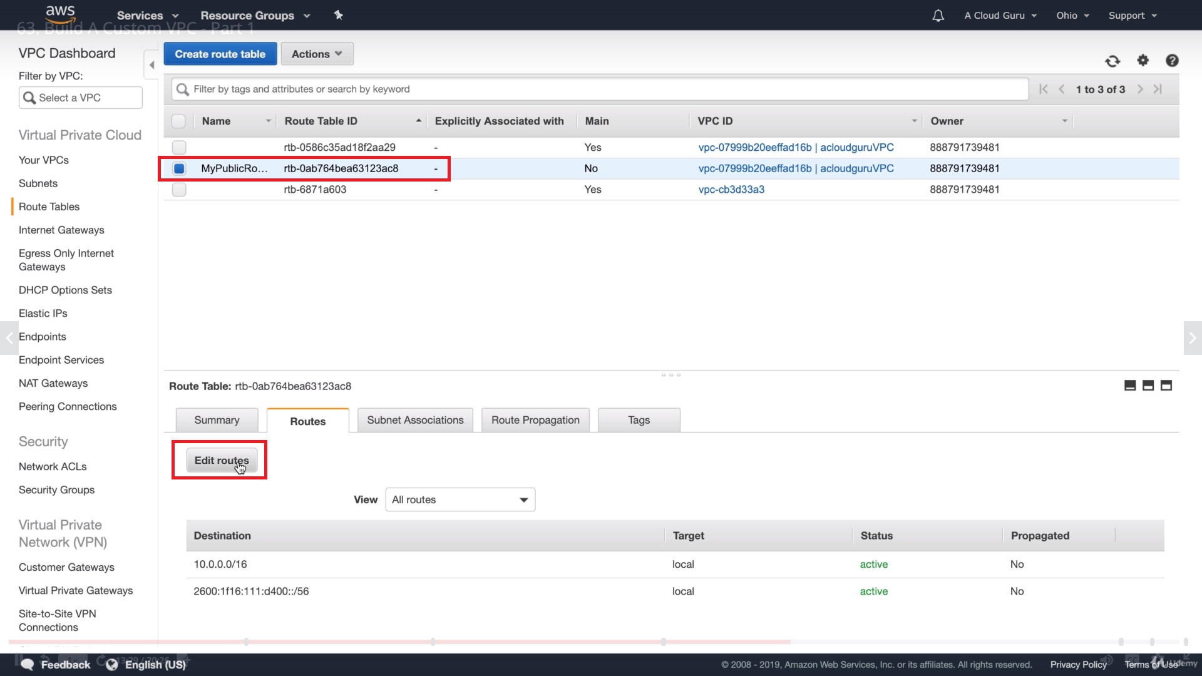Maximize the details pane with the rightmost layout icon
The image size is (1202, 676).
point(1166,386)
